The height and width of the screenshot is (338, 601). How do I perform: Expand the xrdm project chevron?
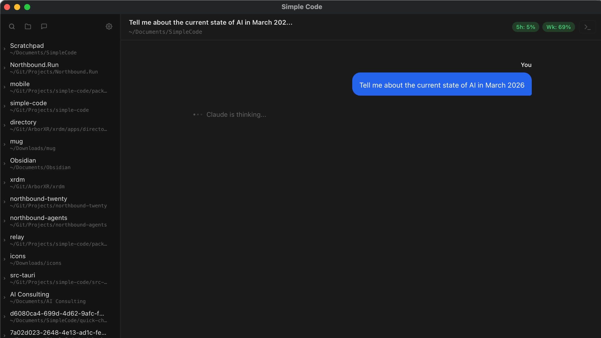pos(5,183)
